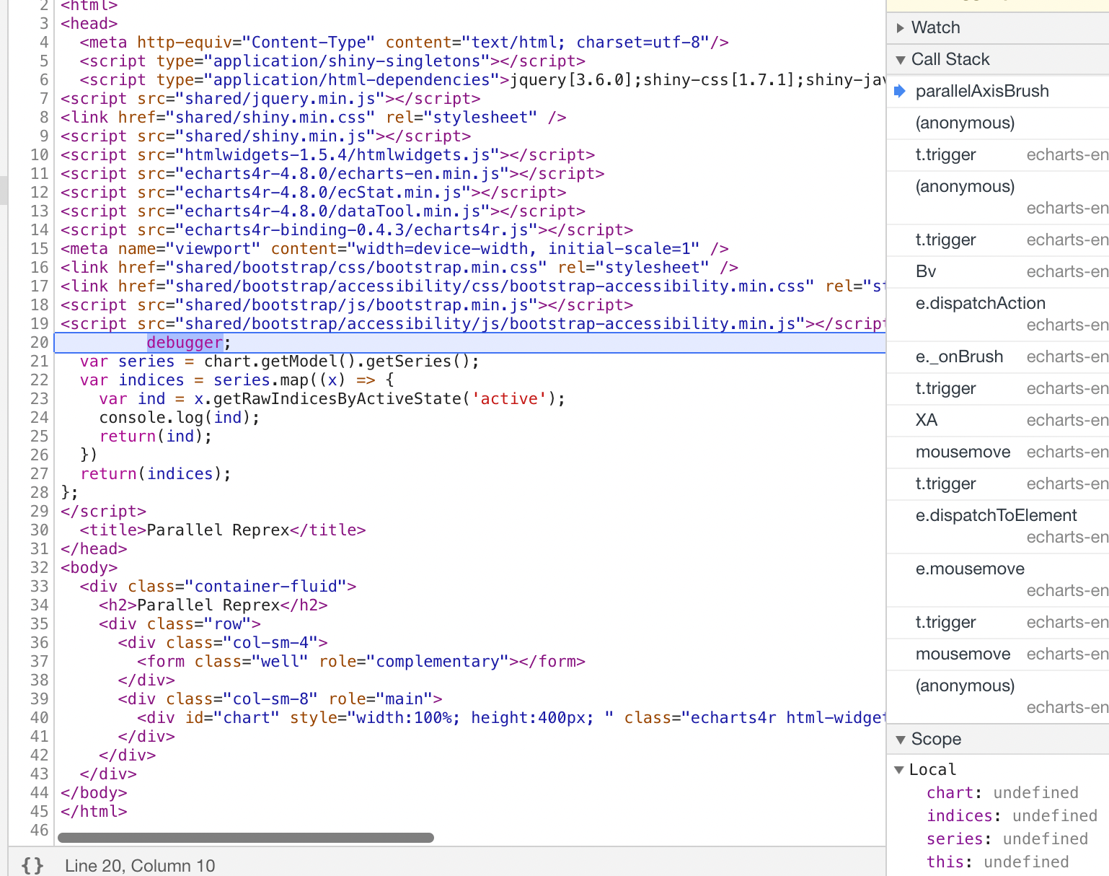Image resolution: width=1109 pixels, height=876 pixels.
Task: Toggle a breakpoint on line 27
Action: pyautogui.click(x=40, y=473)
